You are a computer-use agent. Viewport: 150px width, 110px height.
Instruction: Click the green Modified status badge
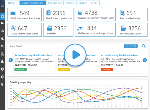[21, 69]
